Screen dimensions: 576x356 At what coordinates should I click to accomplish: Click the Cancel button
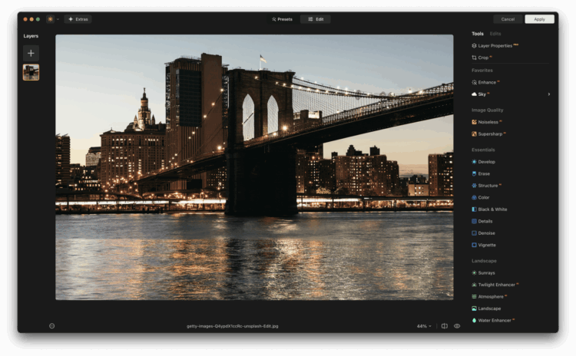[x=508, y=19]
